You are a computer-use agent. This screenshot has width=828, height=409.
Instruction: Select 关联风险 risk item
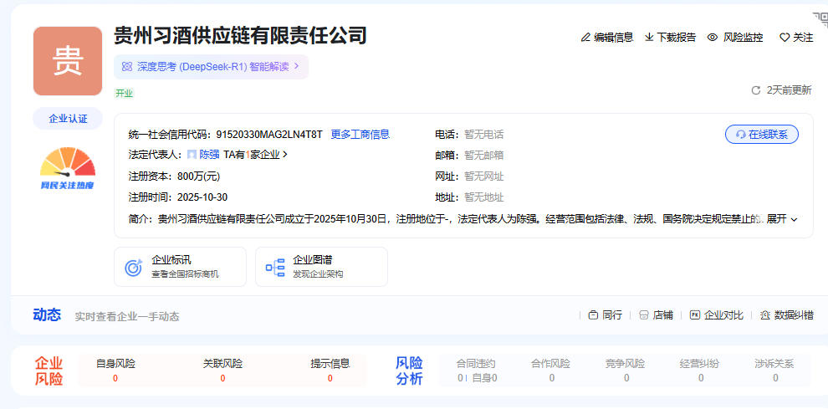(x=222, y=370)
